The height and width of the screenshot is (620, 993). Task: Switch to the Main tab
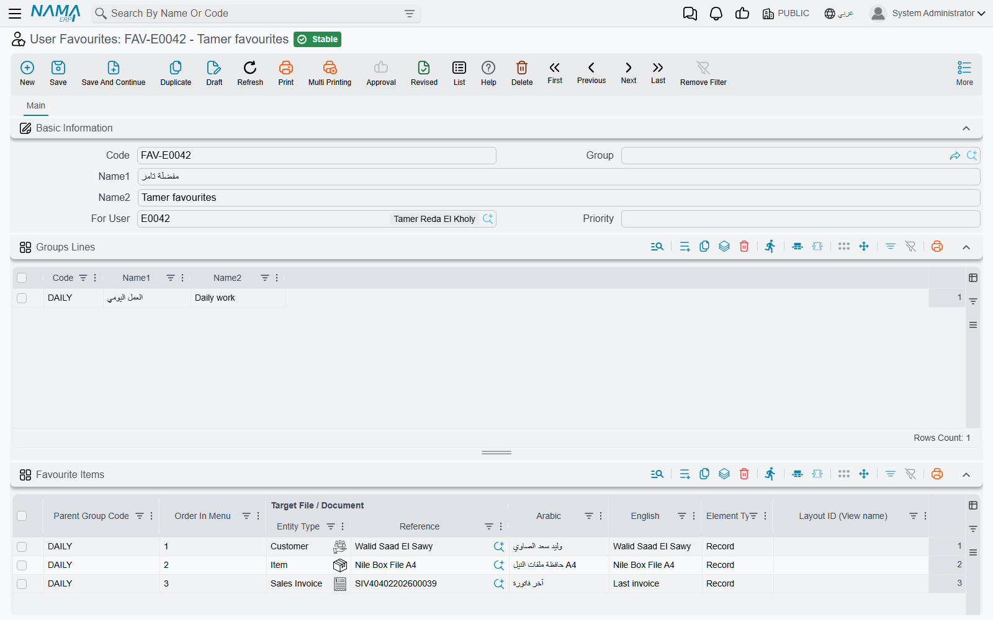click(36, 105)
